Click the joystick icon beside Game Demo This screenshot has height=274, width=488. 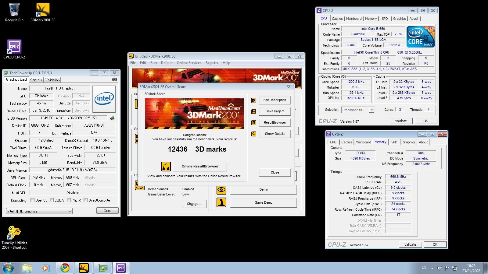[x=221, y=202]
